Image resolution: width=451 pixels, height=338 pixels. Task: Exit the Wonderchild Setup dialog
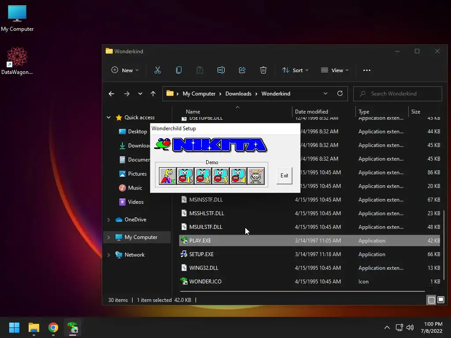284,175
